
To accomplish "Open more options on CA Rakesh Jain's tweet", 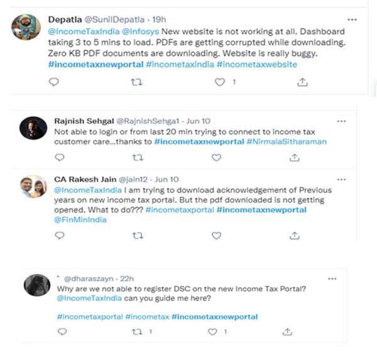I will pos(341,179).
